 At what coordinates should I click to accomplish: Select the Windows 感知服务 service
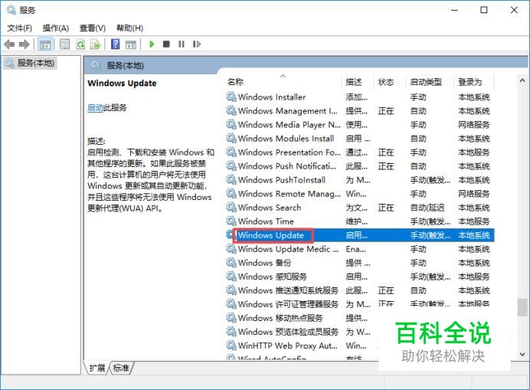click(360, 277)
